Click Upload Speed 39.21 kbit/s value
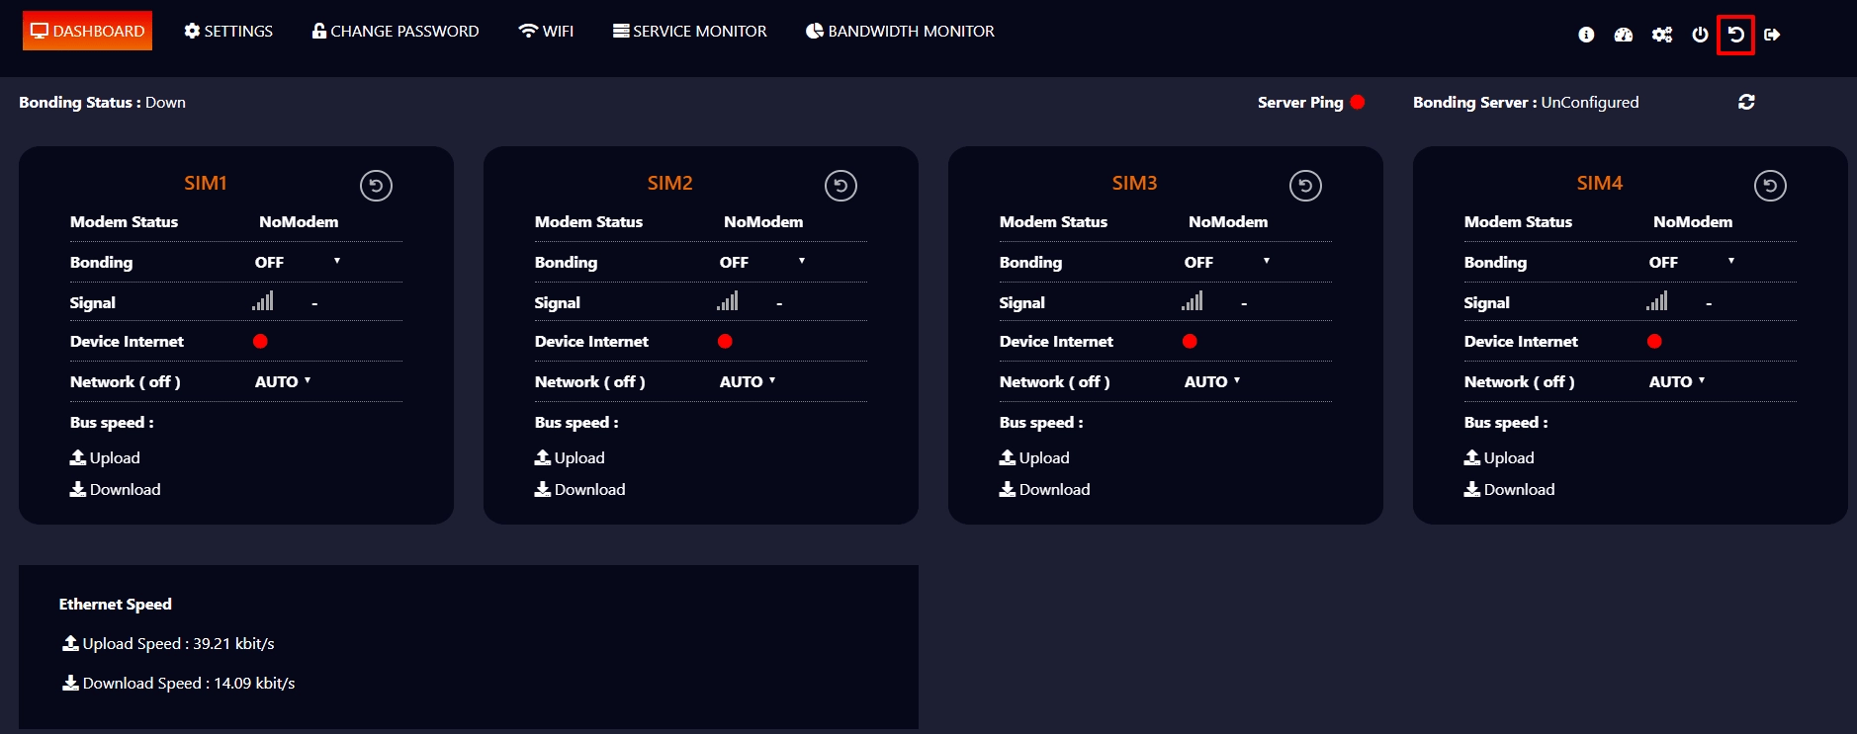Viewport: 1857px width, 734px height. pos(233,643)
